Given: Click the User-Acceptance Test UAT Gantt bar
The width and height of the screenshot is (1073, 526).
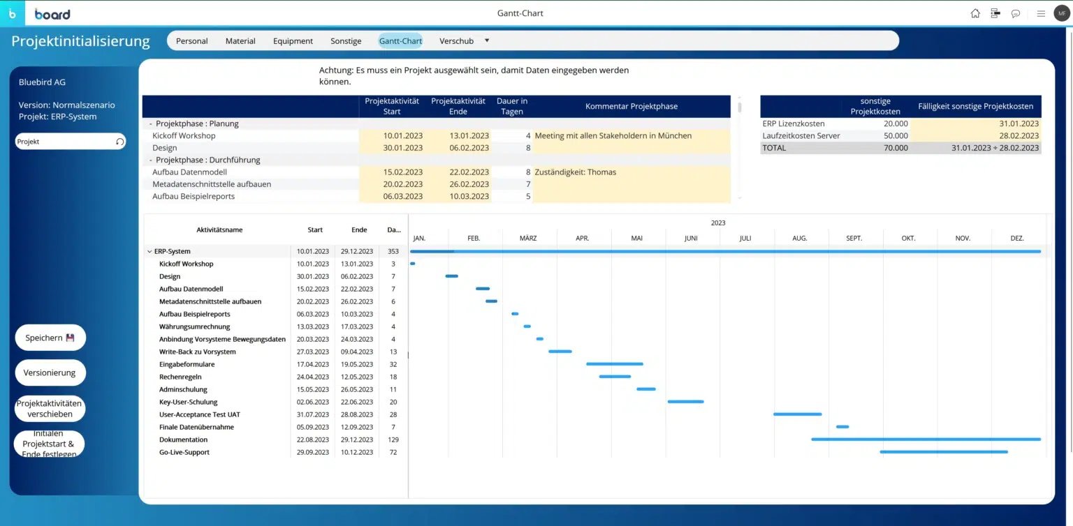Looking at the screenshot, I should point(797,414).
